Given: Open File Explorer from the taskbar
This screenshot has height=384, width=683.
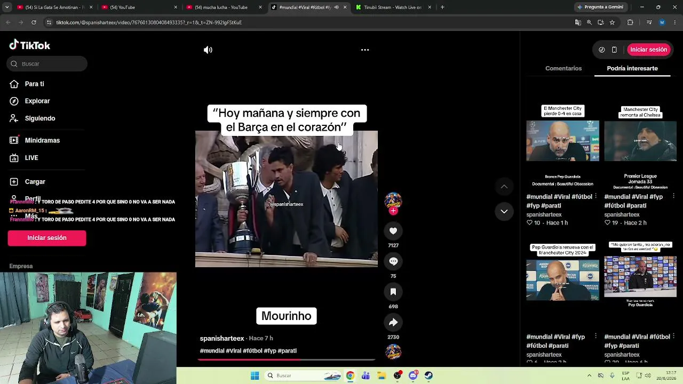Looking at the screenshot, I should point(382,375).
